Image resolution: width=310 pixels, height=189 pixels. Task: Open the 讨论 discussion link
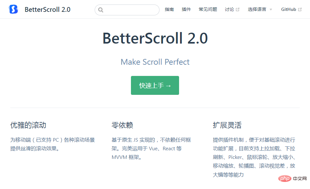229,10
